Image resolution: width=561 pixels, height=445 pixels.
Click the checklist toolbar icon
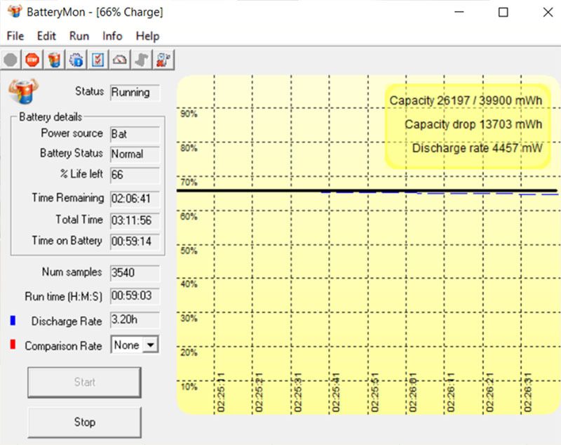(x=97, y=60)
